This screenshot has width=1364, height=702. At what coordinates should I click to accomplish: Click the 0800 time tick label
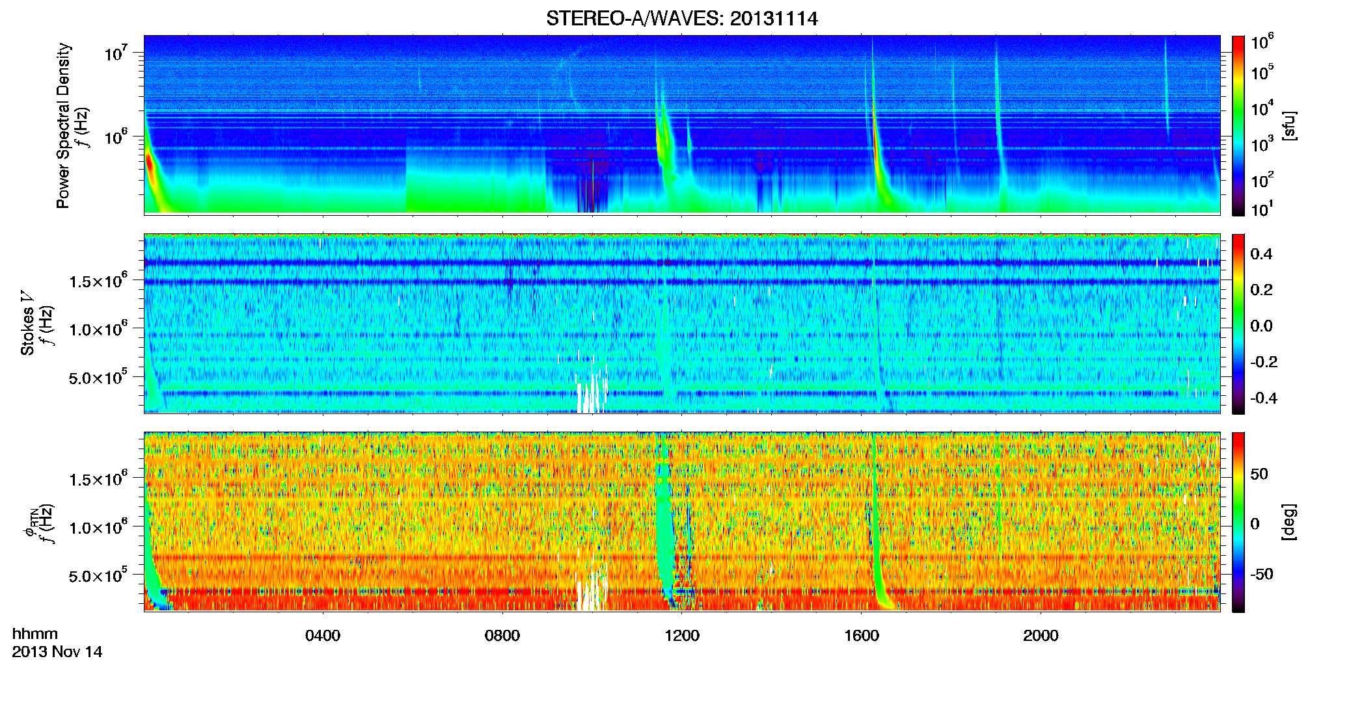point(502,636)
